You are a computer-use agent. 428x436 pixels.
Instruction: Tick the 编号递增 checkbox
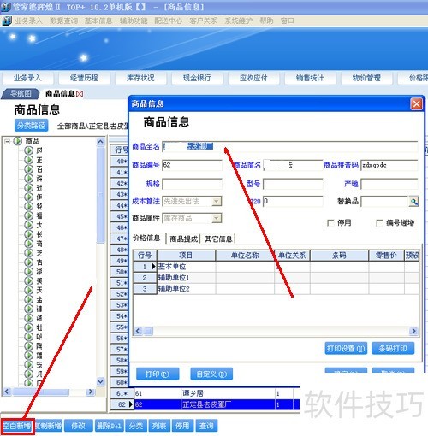click(379, 223)
